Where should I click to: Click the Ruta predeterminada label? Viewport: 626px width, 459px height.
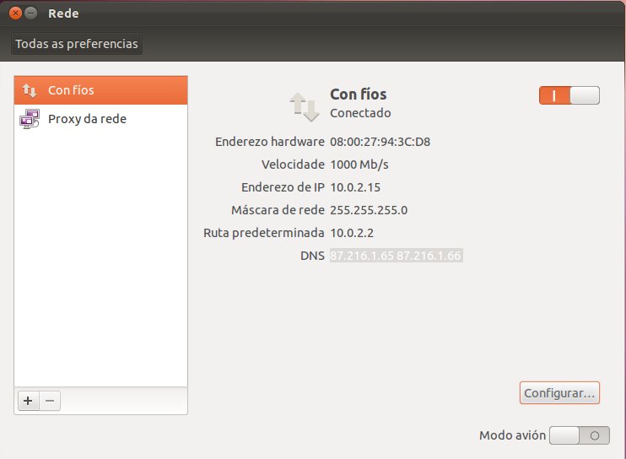pyautogui.click(x=264, y=233)
